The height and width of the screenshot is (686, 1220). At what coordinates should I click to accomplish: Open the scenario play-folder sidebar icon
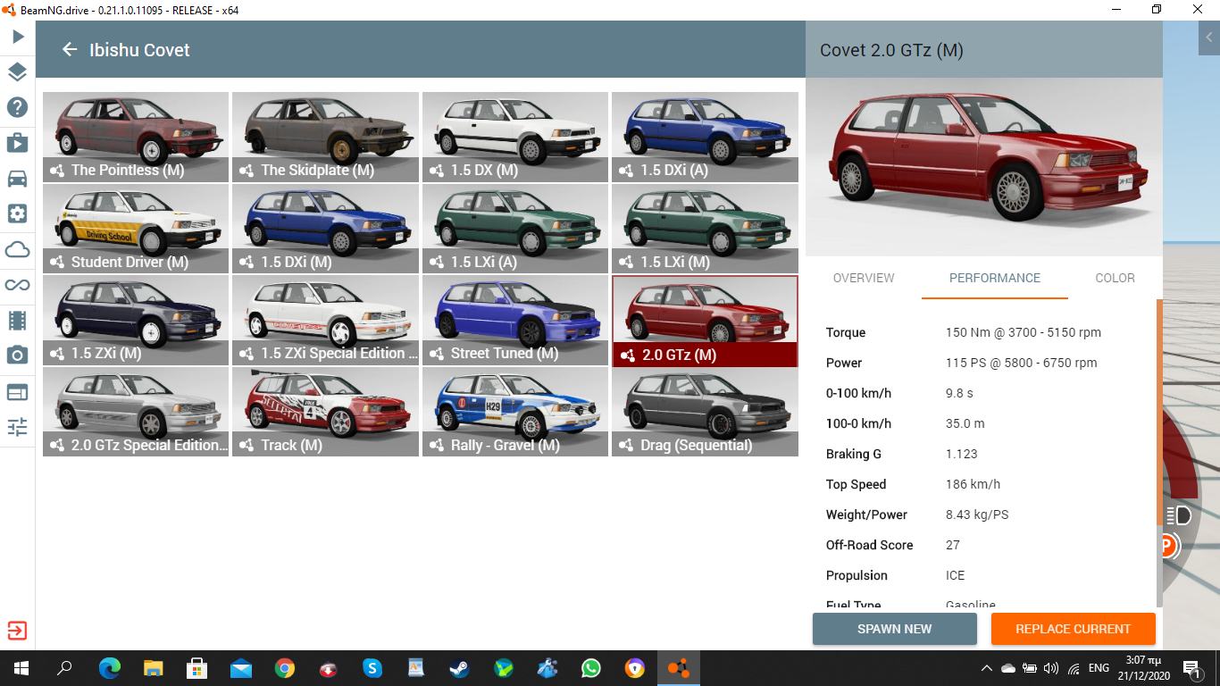[18, 143]
